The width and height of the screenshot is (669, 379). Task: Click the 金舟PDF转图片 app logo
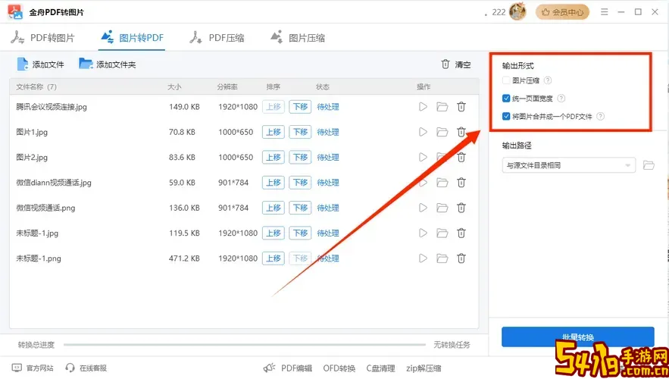[x=15, y=12]
